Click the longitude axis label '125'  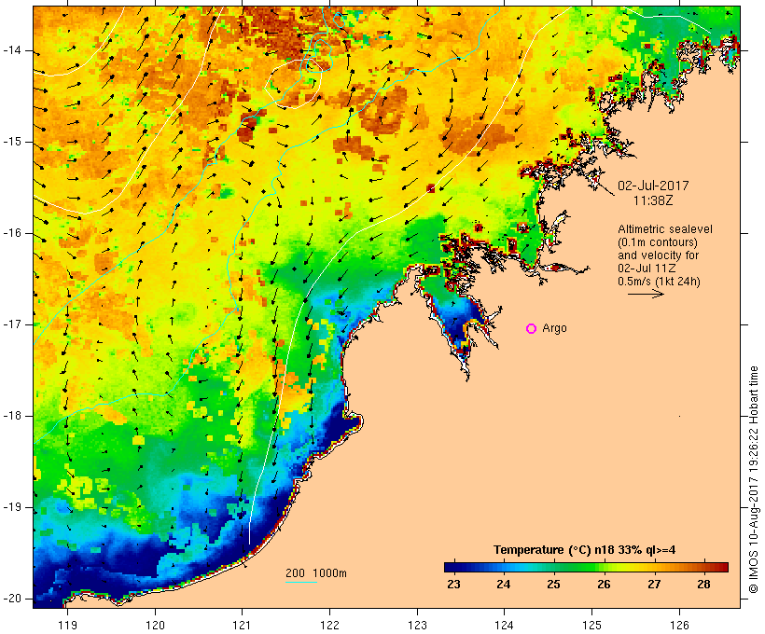[592, 625]
